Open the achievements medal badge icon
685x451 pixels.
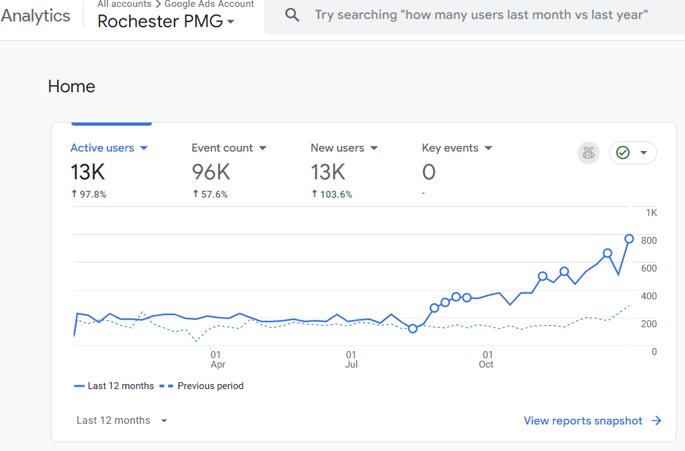click(x=588, y=153)
